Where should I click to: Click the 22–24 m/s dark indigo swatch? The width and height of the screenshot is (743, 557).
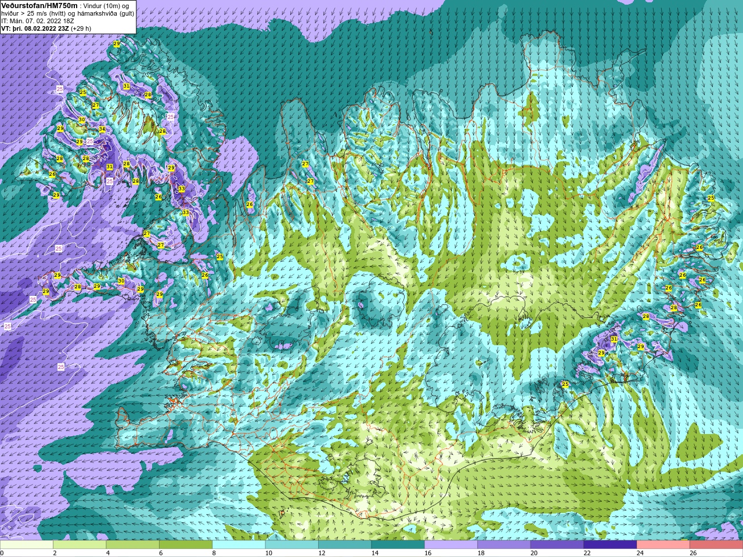coord(610,545)
